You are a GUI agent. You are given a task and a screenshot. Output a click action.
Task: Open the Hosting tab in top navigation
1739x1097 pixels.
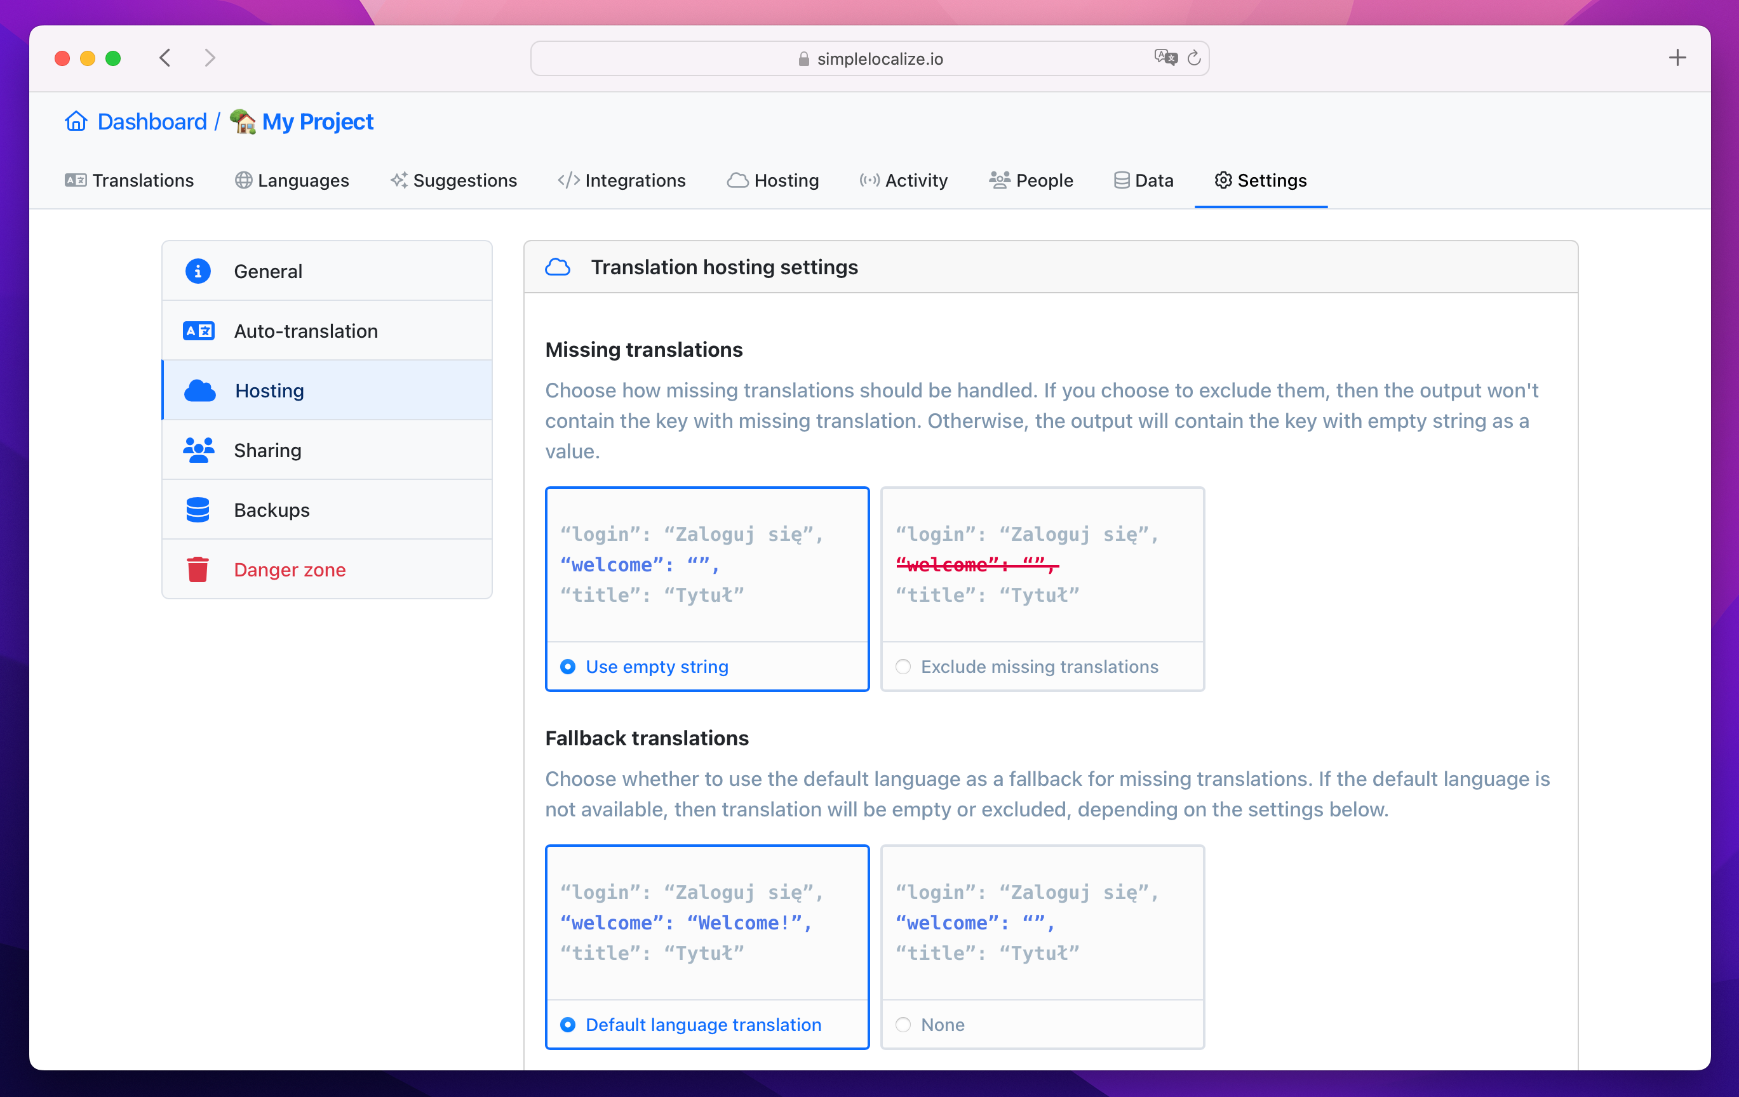(773, 180)
